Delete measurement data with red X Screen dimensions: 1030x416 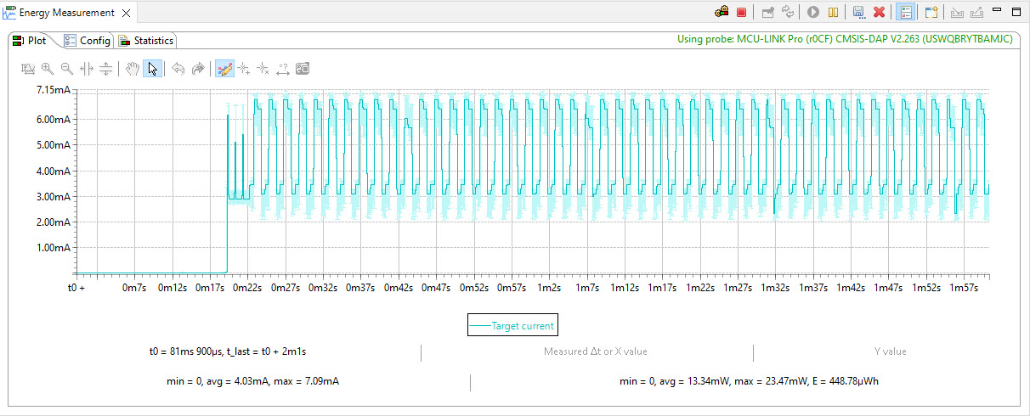coord(880,13)
